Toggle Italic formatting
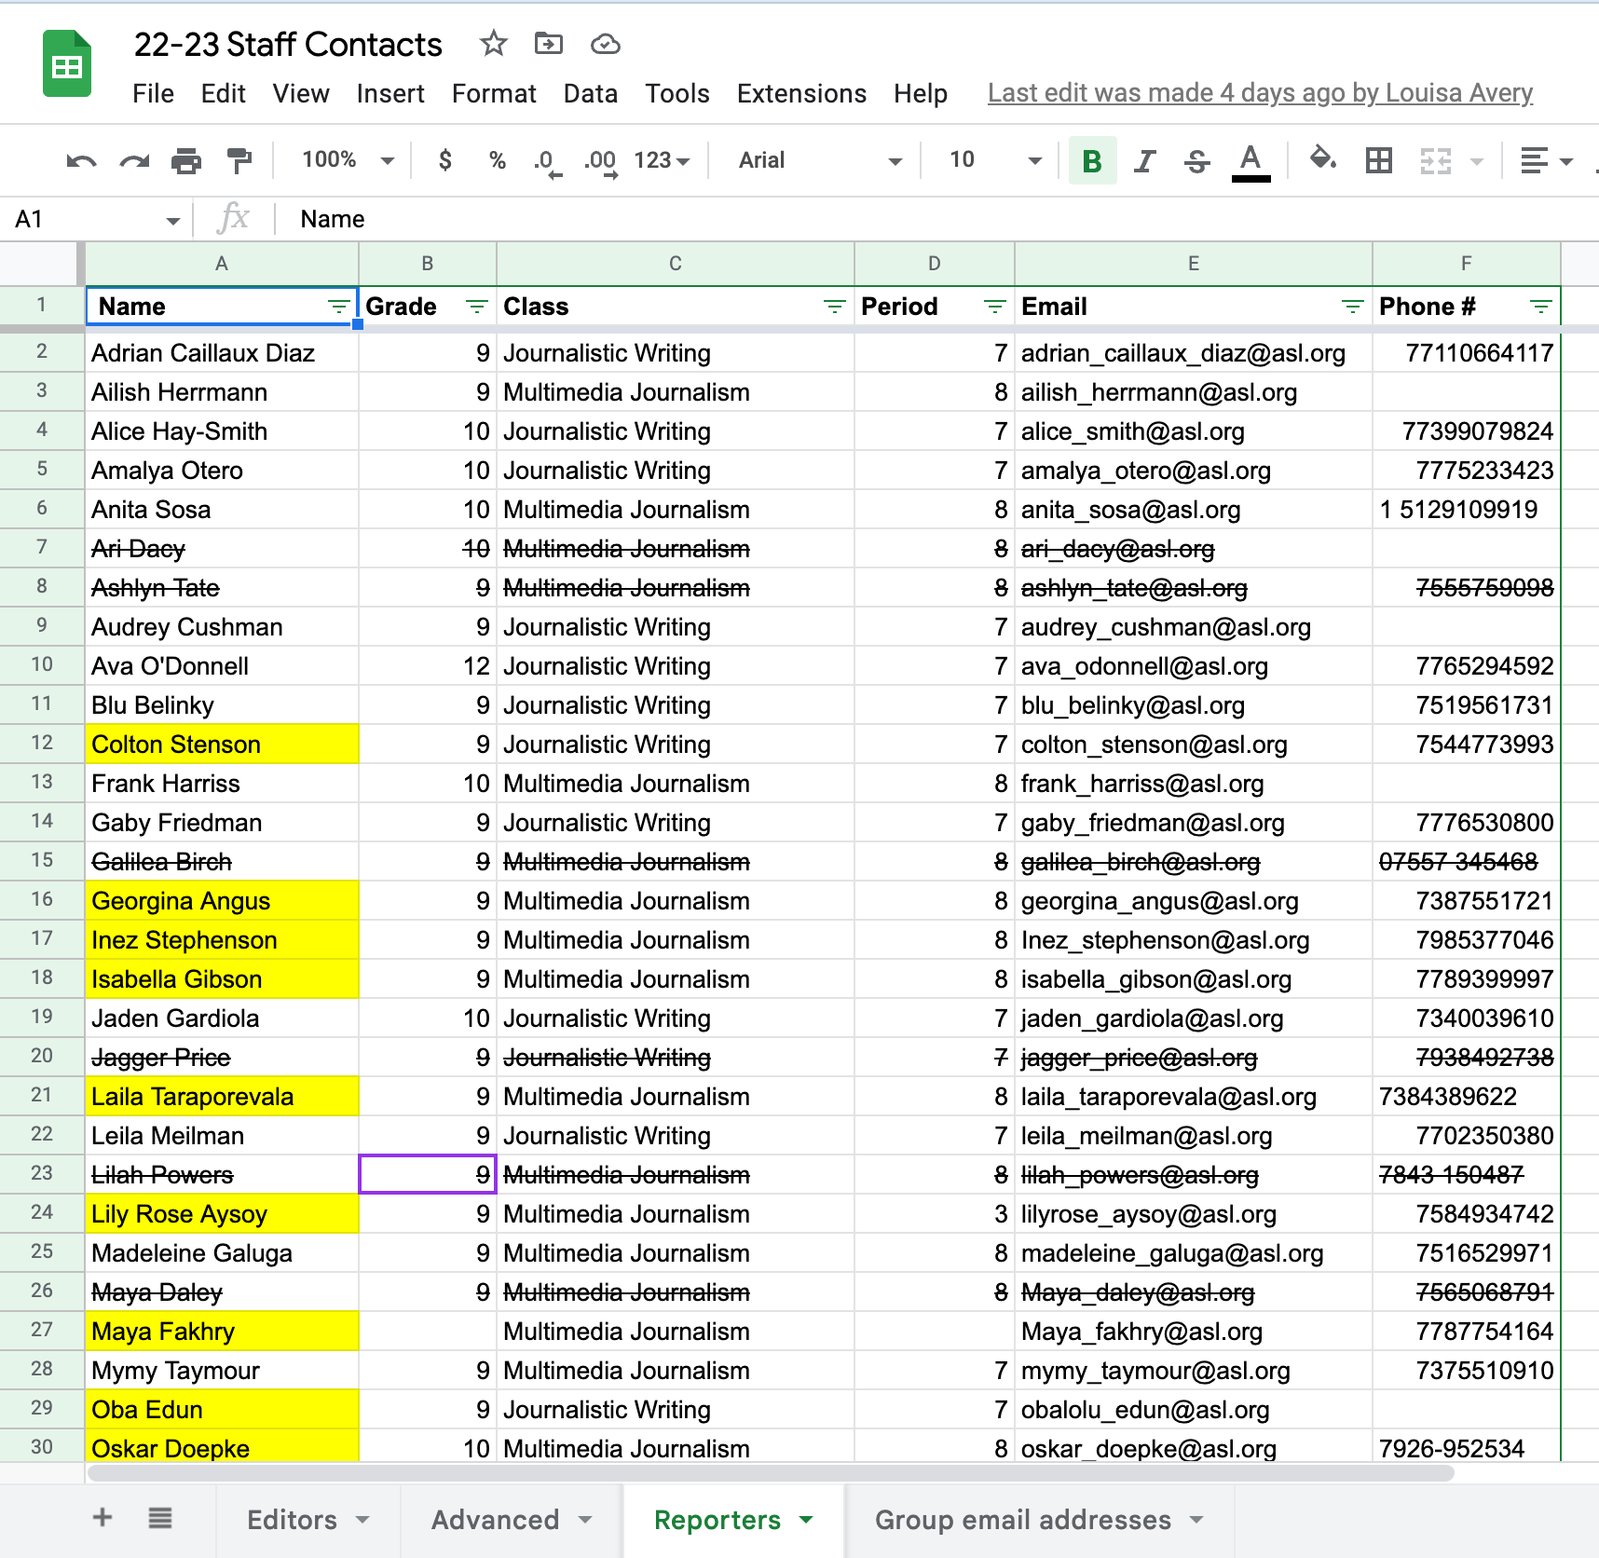Viewport: 1599px width, 1558px height. click(x=1144, y=161)
